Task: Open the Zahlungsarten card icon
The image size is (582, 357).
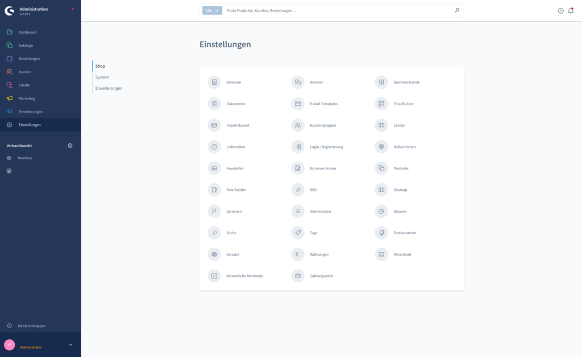Action: click(298, 276)
